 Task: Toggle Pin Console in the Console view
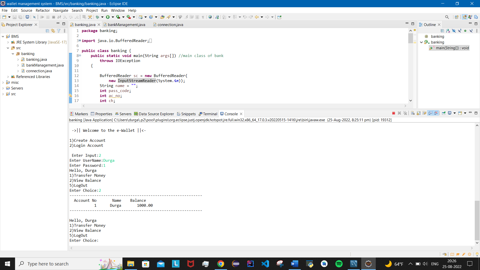pos(444,113)
